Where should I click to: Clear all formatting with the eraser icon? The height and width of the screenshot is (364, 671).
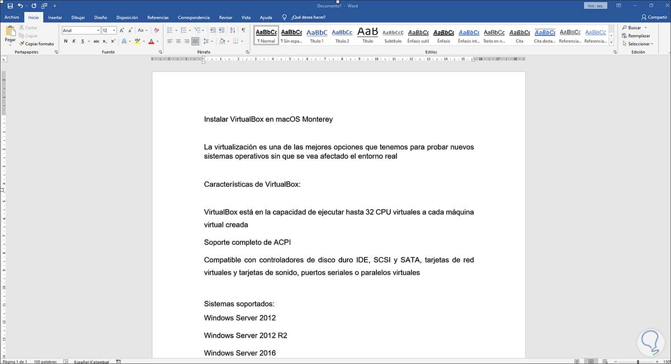157,30
